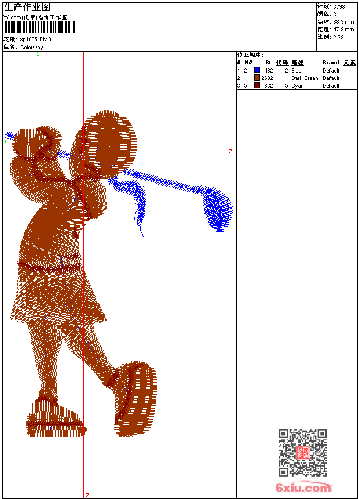This screenshot has height=499, width=359.
Task: Click the golfer embroidery design preview
Action: pos(118,274)
